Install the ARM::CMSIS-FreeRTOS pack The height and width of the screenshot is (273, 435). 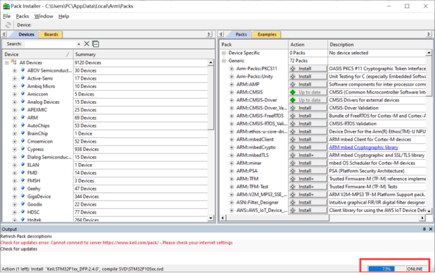[x=307, y=116]
